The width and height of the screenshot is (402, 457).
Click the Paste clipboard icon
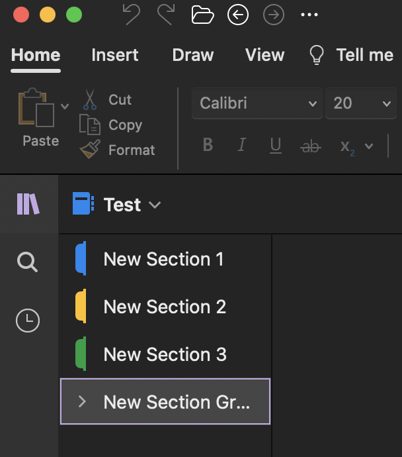coord(36,107)
